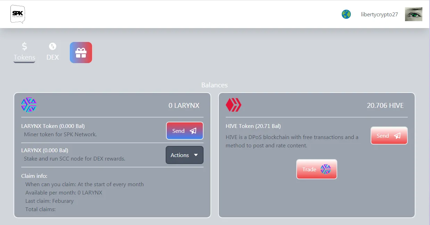Select the '0 LARYNX' balance text

[x=184, y=105]
